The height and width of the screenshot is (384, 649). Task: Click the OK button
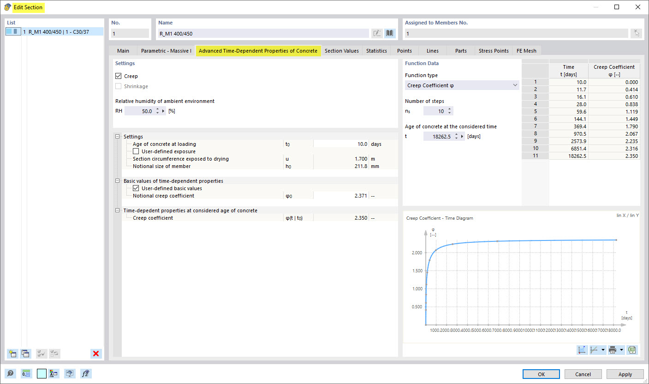click(x=541, y=374)
